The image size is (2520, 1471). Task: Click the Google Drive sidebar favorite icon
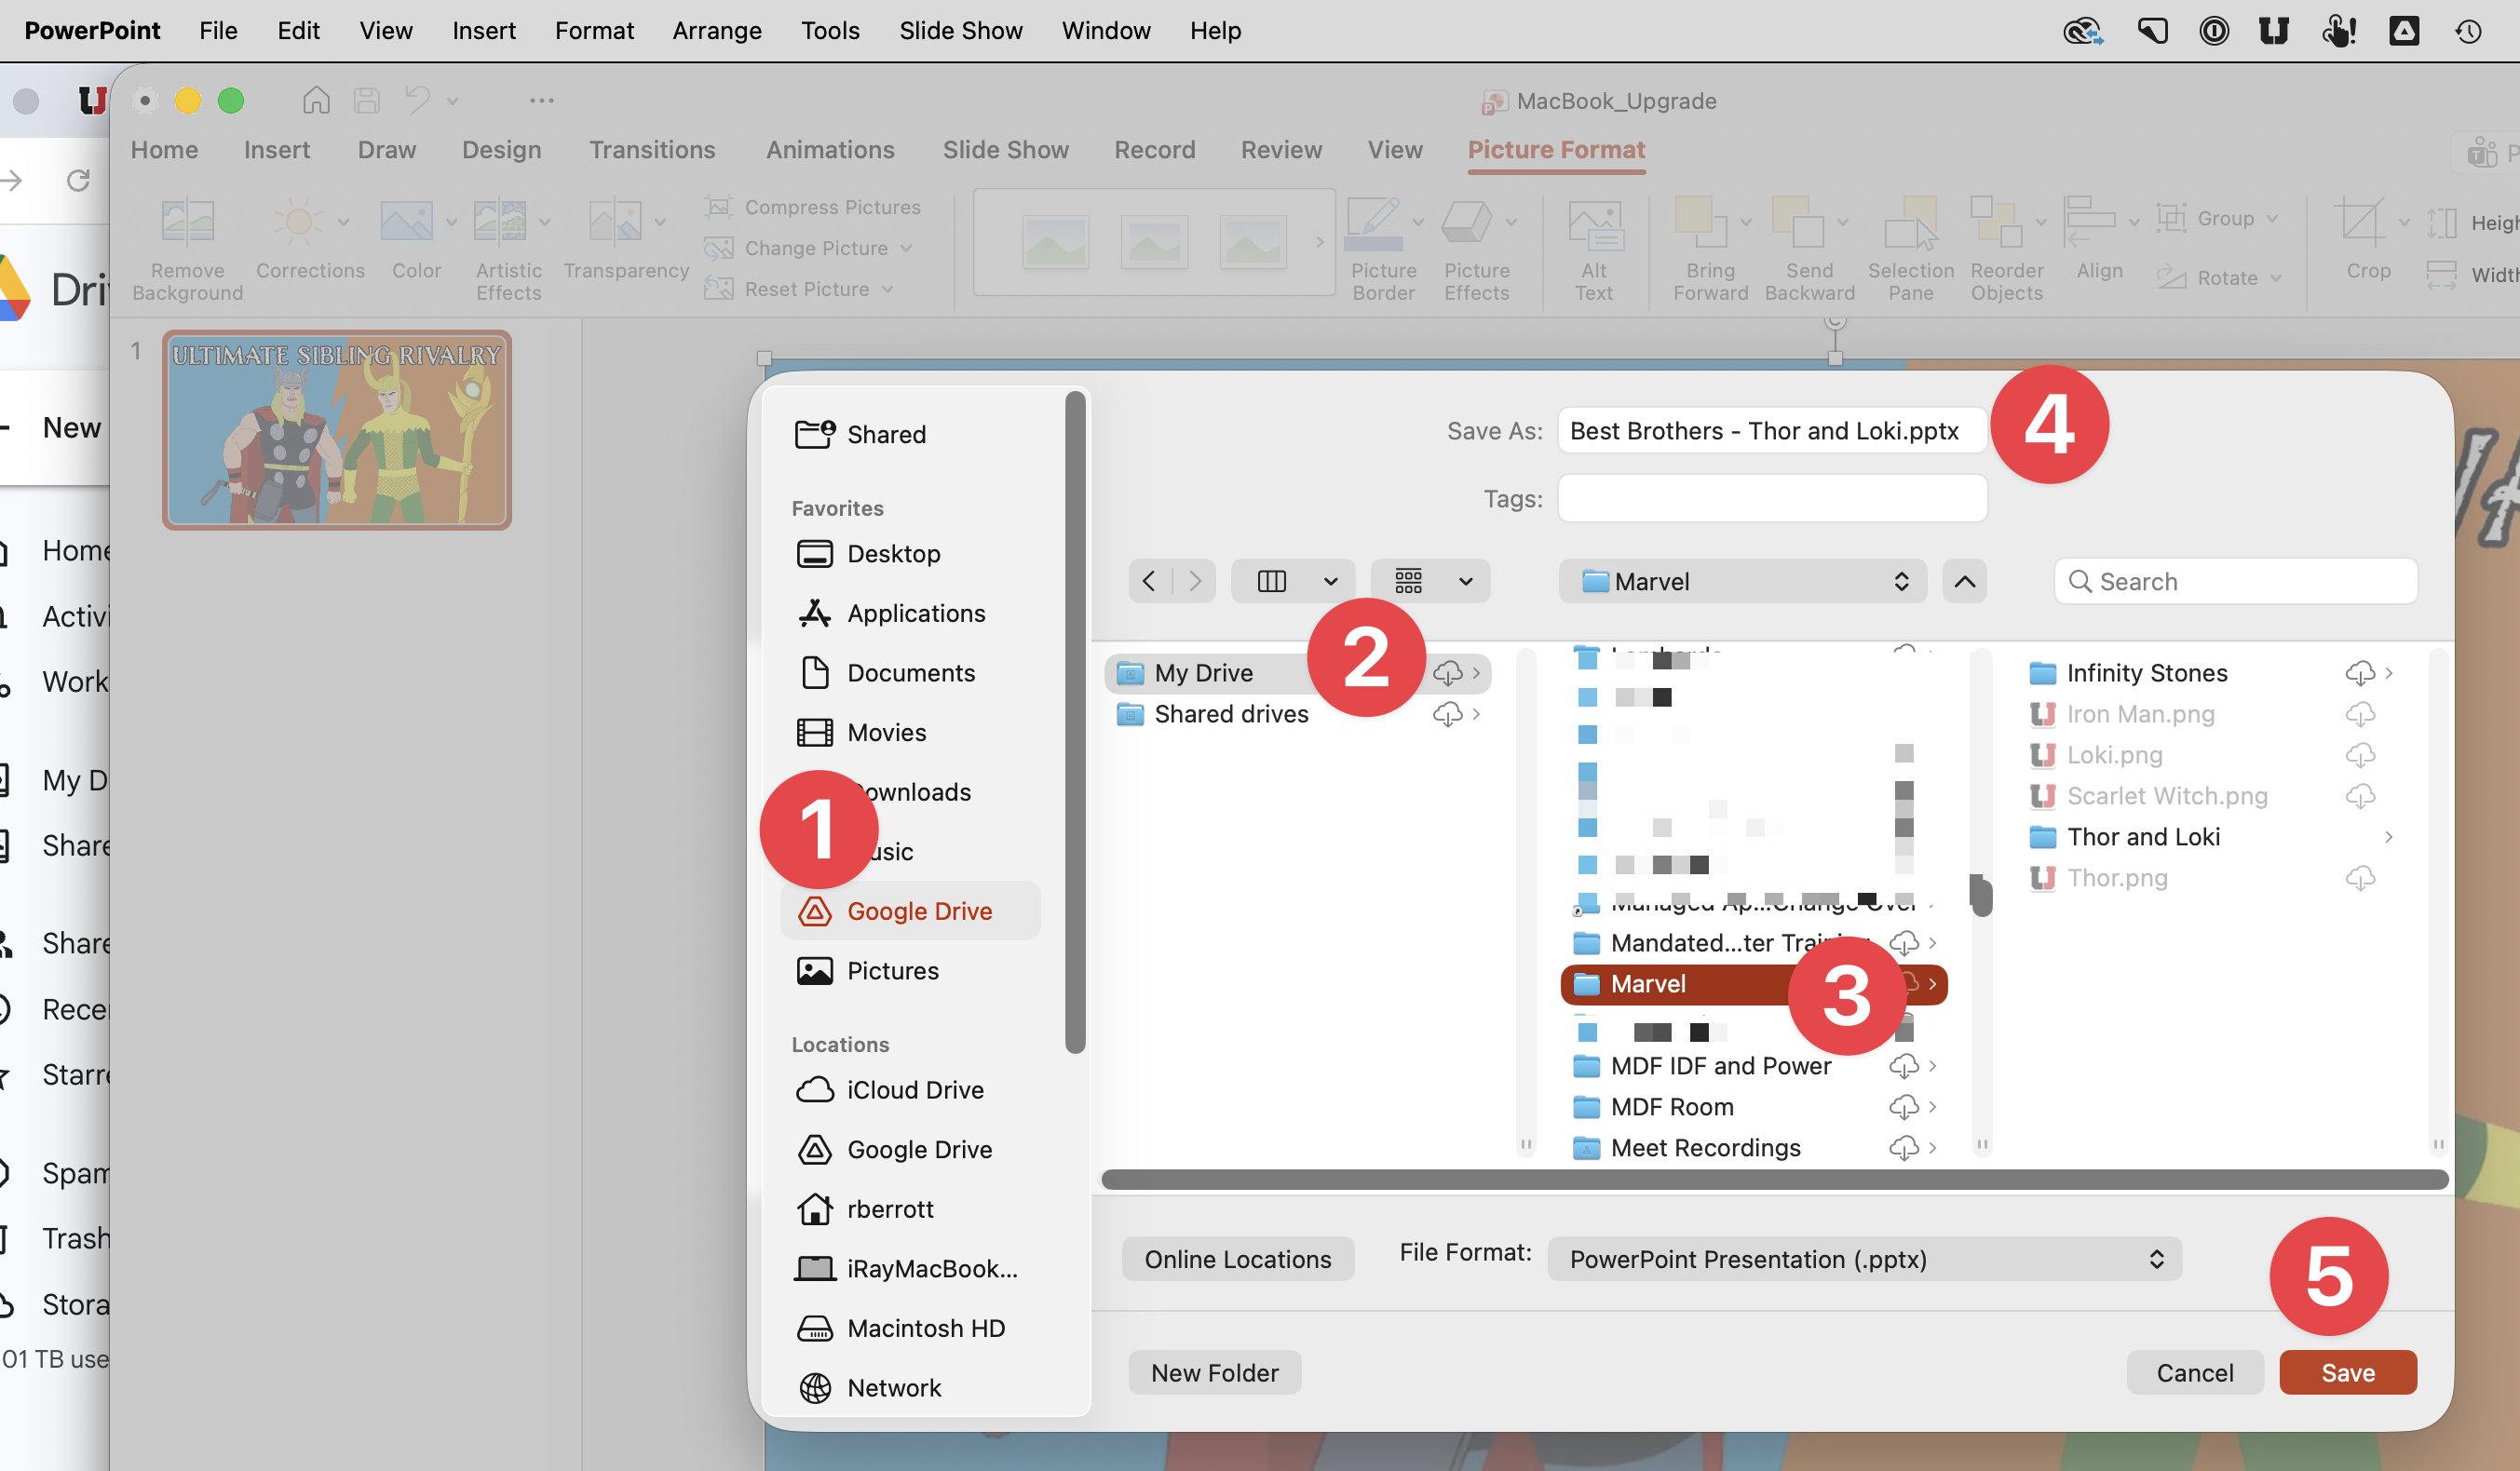coord(815,911)
